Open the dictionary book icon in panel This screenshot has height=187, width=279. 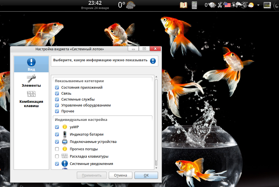pos(183,5)
